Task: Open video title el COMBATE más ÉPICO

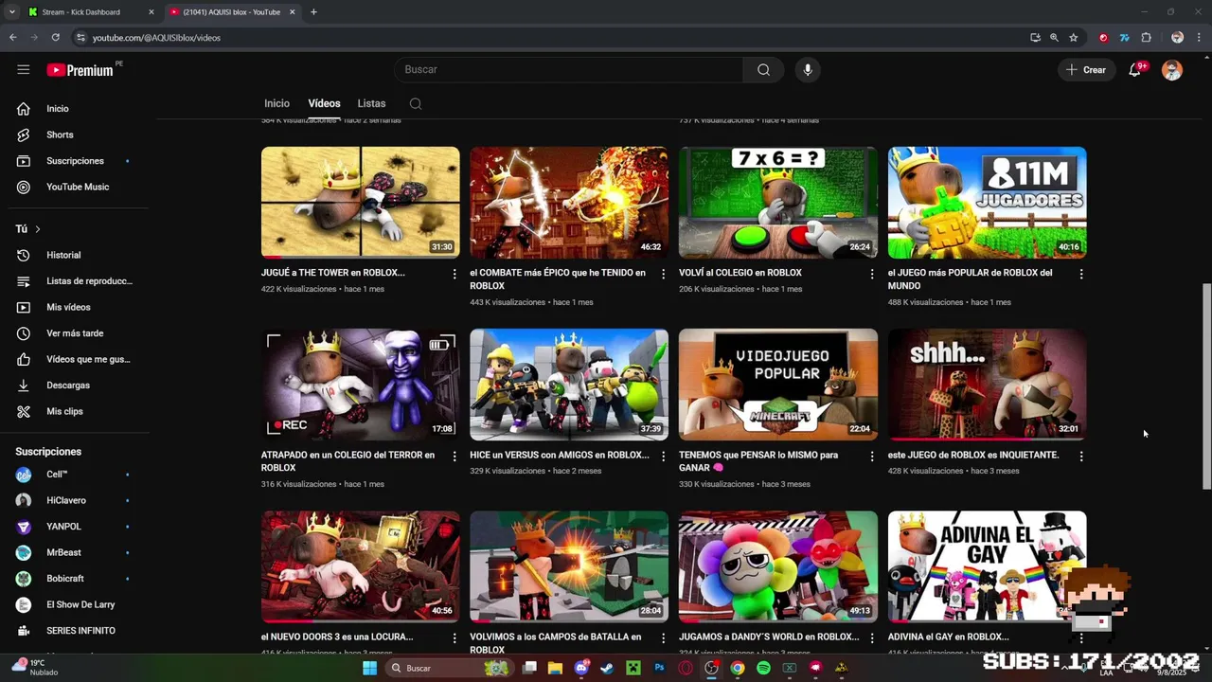Action: (558, 278)
